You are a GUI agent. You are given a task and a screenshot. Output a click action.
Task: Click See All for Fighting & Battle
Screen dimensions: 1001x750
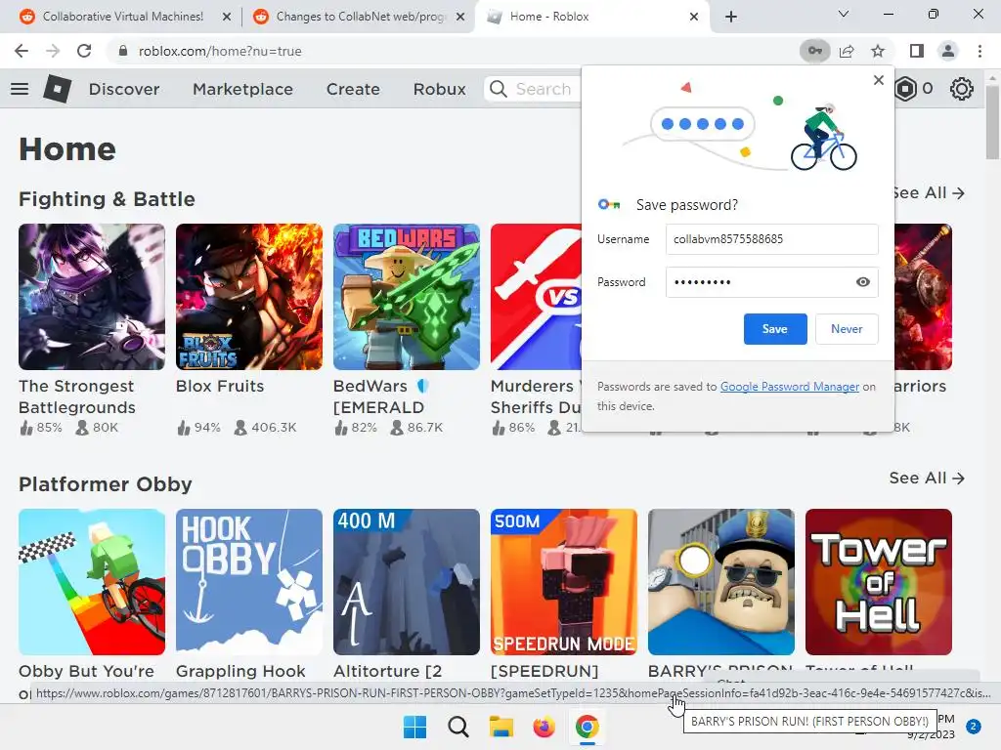928,192
